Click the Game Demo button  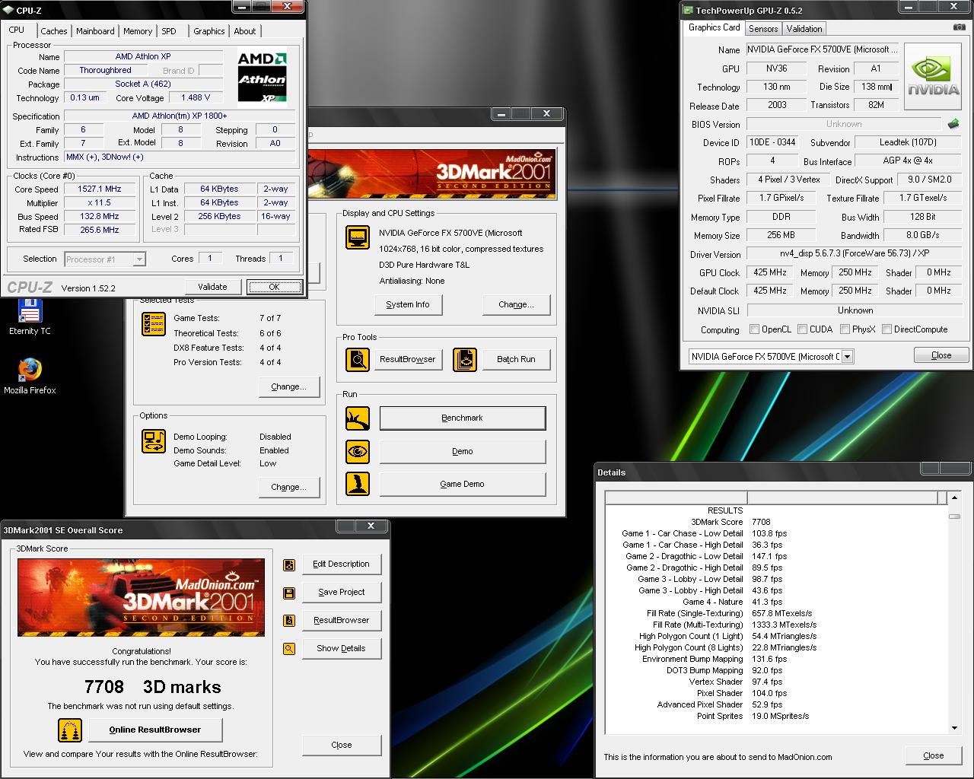coord(463,484)
